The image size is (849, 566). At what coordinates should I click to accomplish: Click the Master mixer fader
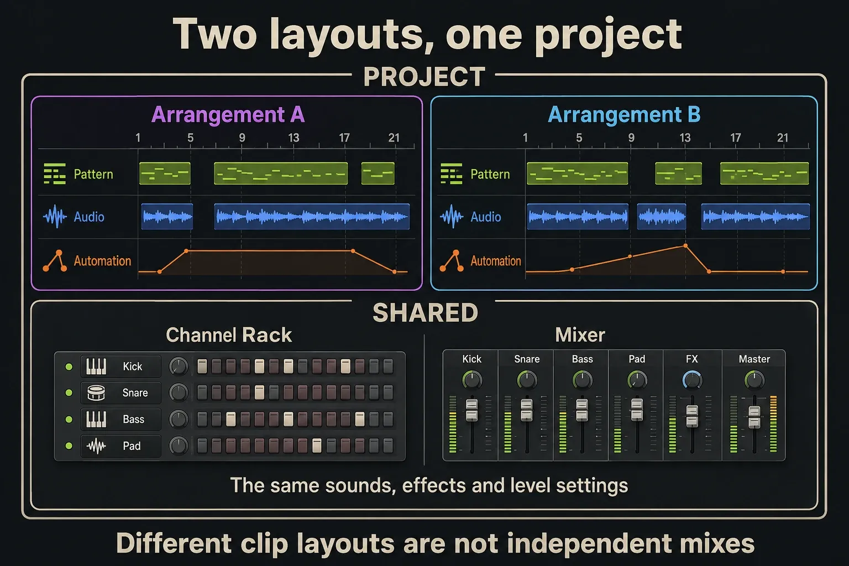pyautogui.click(x=754, y=417)
